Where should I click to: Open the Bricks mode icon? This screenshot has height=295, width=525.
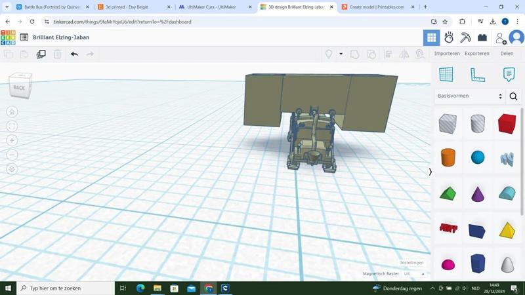click(482, 37)
